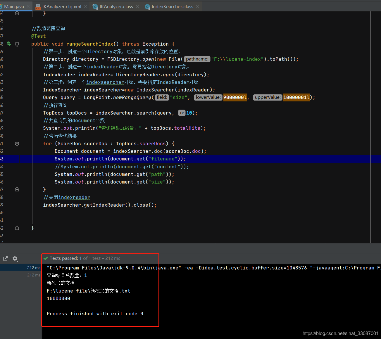The height and width of the screenshot is (339, 381).
Task: Click the upperValue parameter hint
Action: (268, 97)
